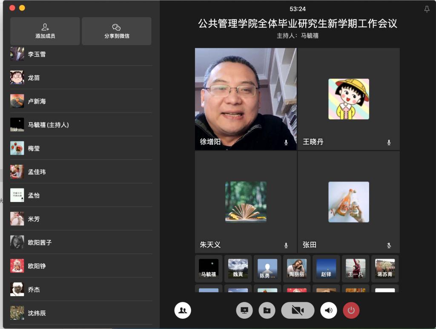Click the 分享到微信 button
This screenshot has height=329, width=436.
point(116,31)
